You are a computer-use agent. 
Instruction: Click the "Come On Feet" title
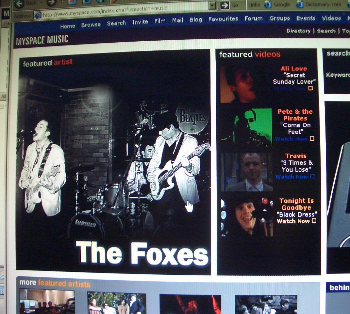coord(295,128)
